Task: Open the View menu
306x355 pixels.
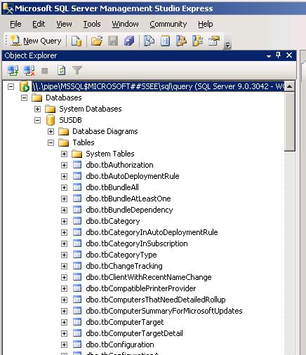Action: [64, 24]
